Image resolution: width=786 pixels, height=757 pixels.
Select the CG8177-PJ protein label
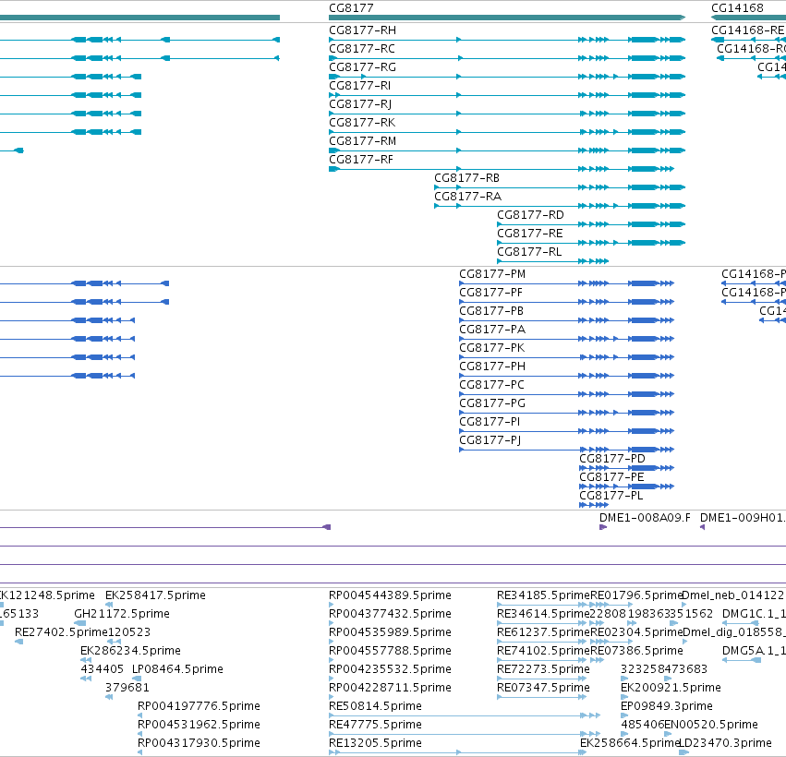(490, 440)
